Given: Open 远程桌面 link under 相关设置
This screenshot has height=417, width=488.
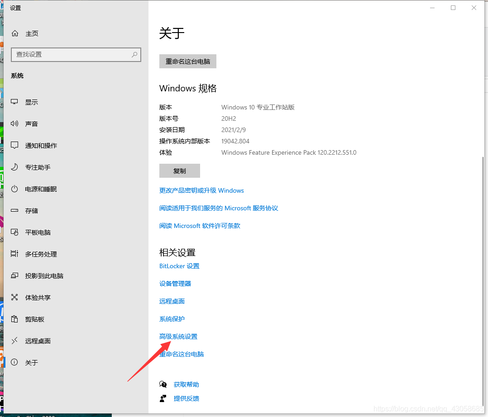Looking at the screenshot, I should click(172, 301).
